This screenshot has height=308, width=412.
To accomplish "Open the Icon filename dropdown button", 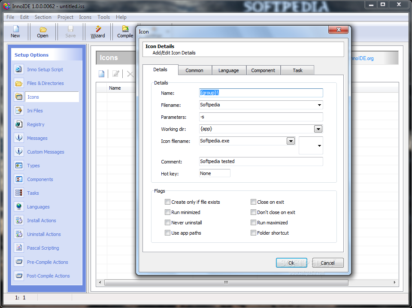I will pyautogui.click(x=291, y=141).
